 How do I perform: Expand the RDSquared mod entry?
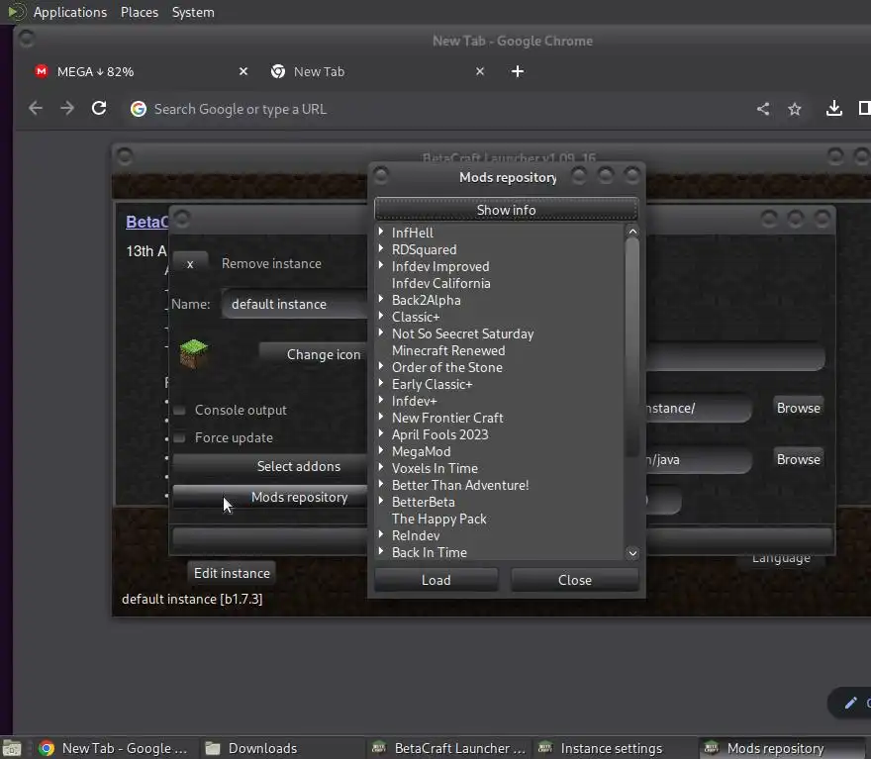(x=381, y=248)
